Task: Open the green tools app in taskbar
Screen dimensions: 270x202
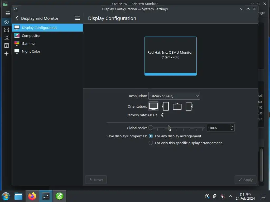Action: 60,196
